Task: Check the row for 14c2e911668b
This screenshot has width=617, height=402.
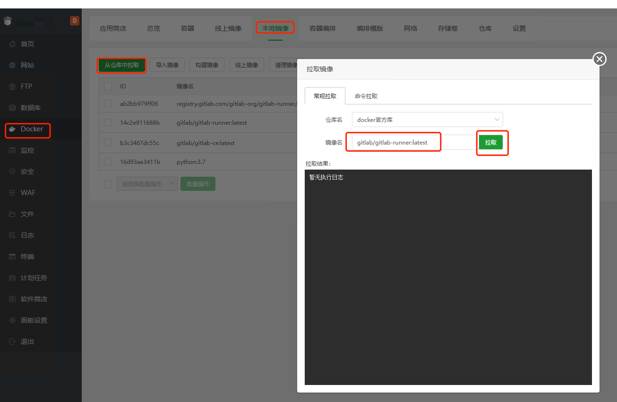Action: tap(108, 123)
